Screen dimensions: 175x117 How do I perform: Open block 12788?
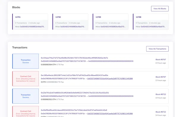coord(138,17)
